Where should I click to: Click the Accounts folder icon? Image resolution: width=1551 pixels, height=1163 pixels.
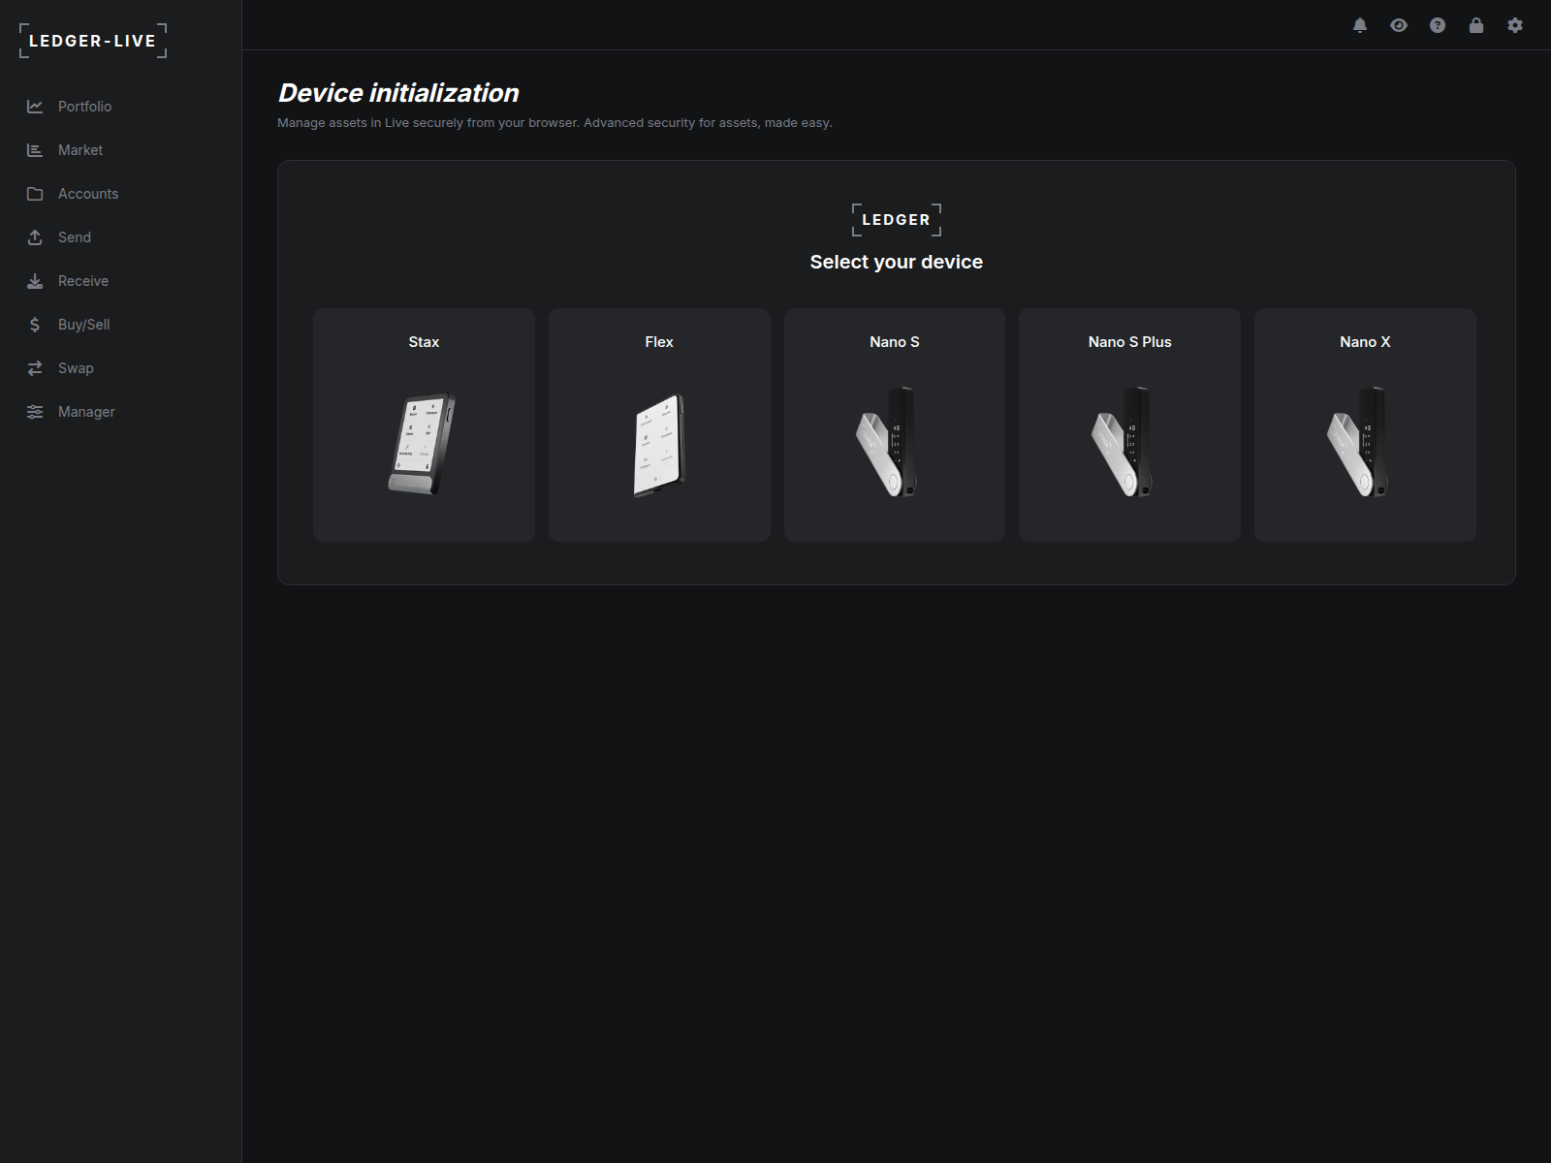35,194
